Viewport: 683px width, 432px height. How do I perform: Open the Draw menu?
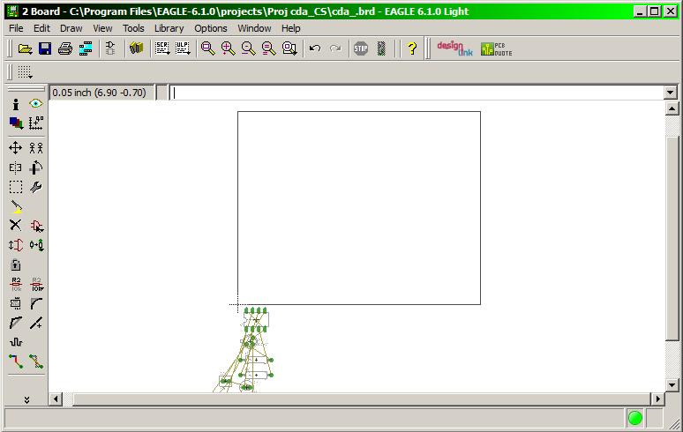point(71,28)
